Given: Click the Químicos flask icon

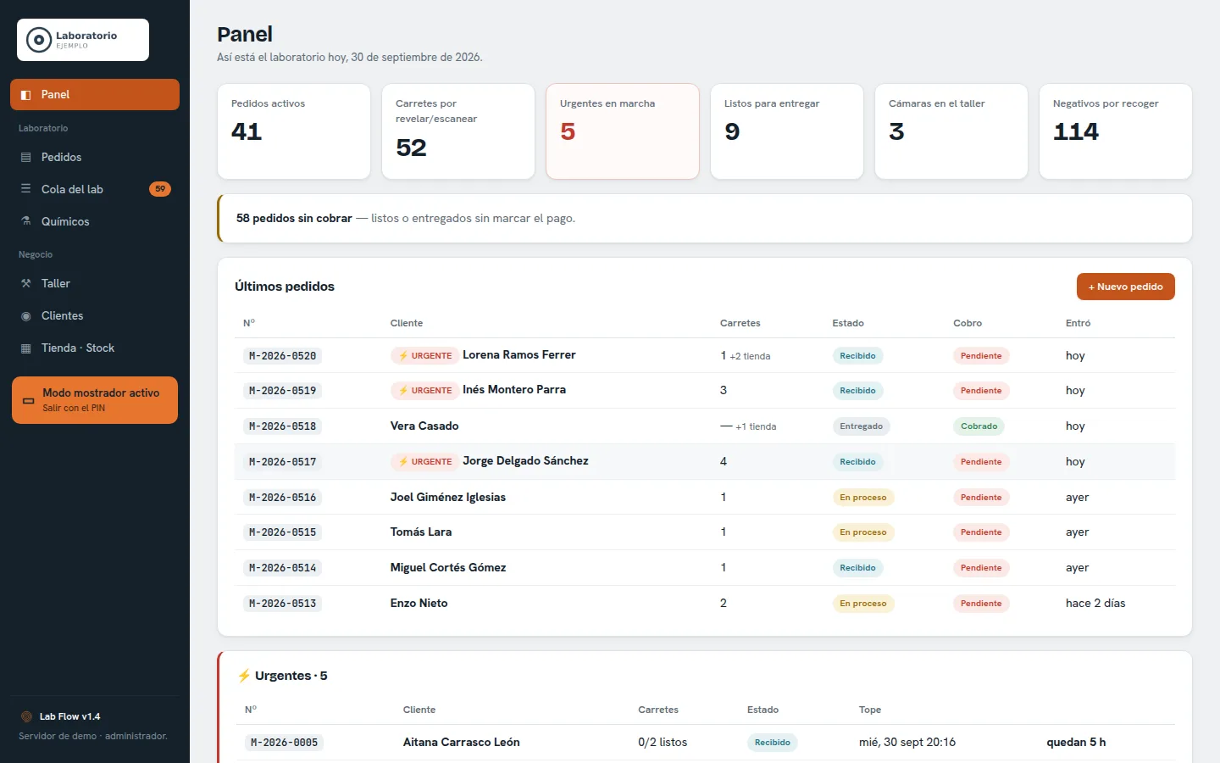Looking at the screenshot, I should coord(26,221).
